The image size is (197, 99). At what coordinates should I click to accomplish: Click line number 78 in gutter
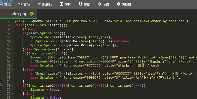(x=9, y=97)
